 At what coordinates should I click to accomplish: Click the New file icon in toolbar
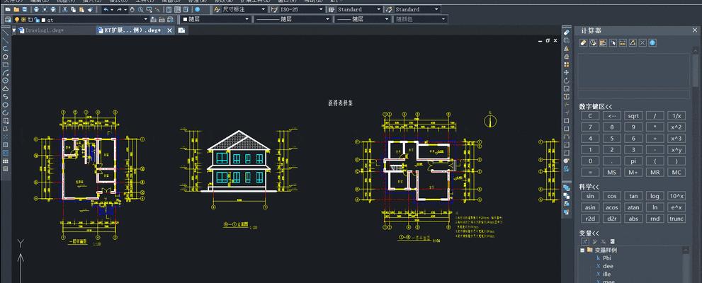[x=8, y=9]
